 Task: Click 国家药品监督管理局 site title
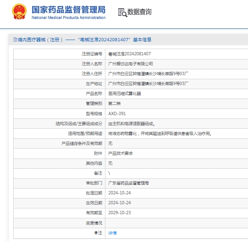(69, 9)
